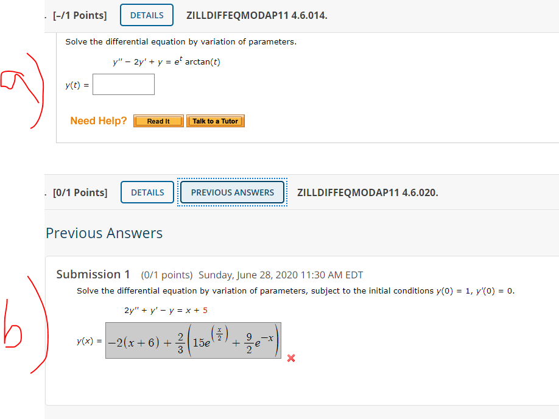Click the Talk to a Tutor icon button

tap(216, 121)
